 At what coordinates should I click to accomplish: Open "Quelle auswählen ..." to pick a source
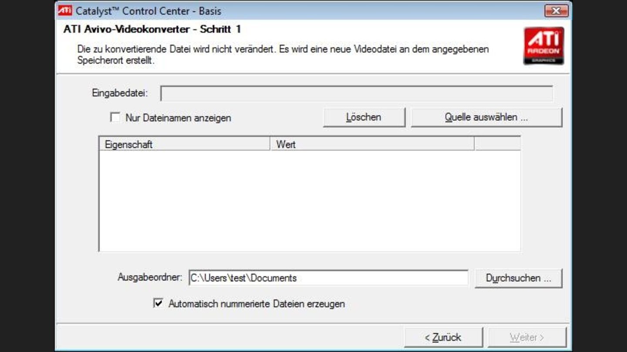pyautogui.click(x=486, y=117)
